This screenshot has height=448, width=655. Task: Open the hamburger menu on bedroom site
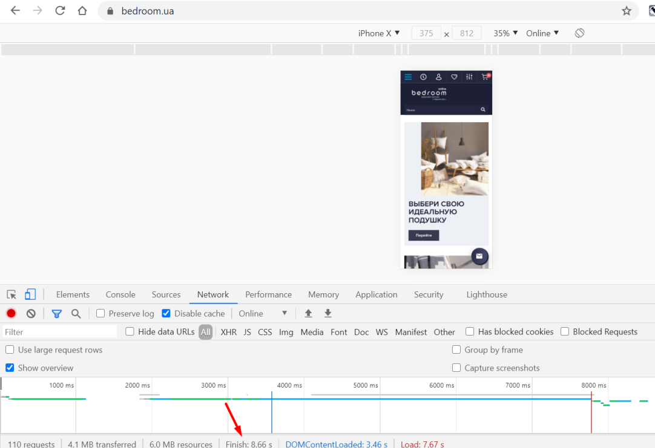point(408,77)
